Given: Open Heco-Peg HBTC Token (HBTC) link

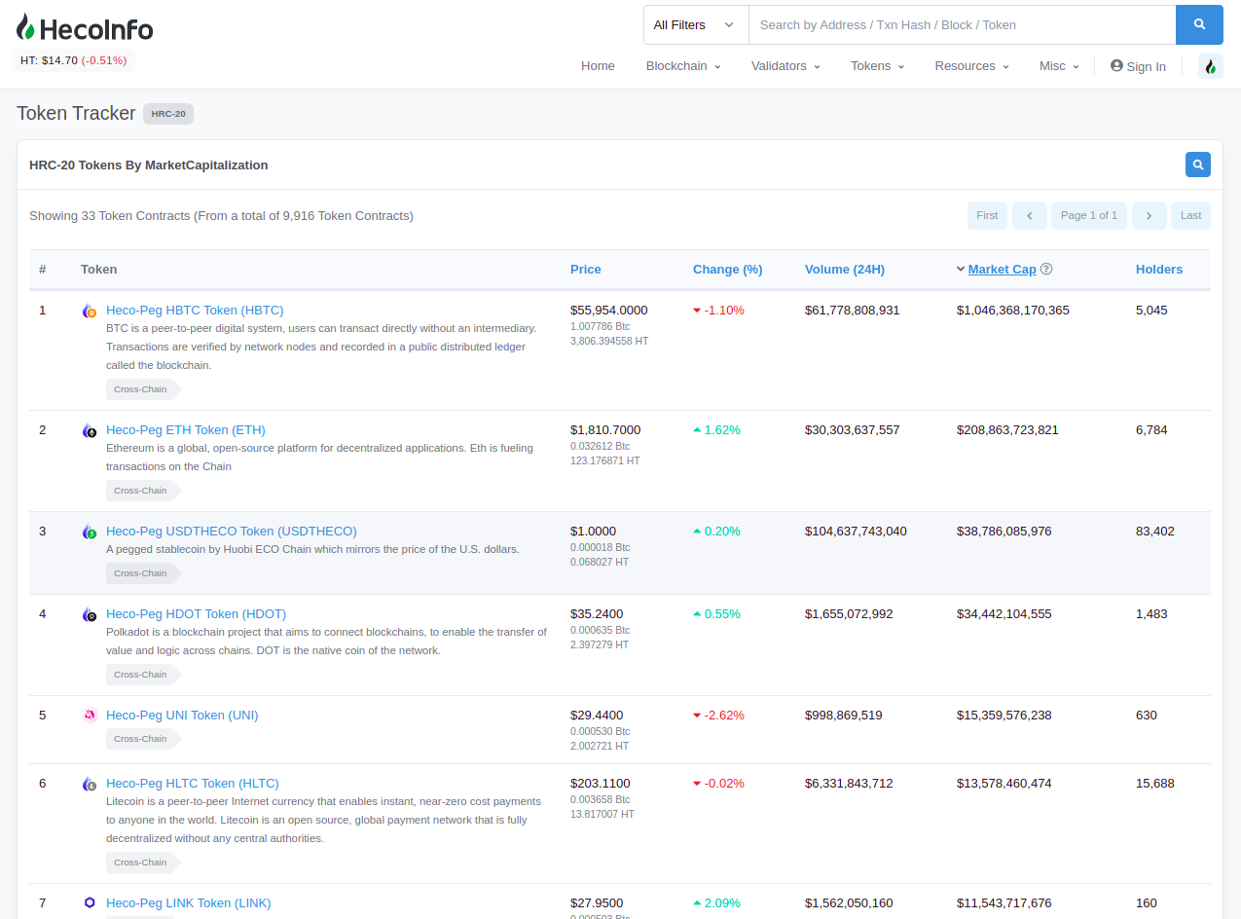Looking at the screenshot, I should 195,311.
